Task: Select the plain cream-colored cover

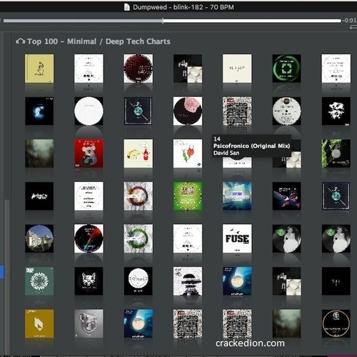Action: pyautogui.click(x=237, y=69)
